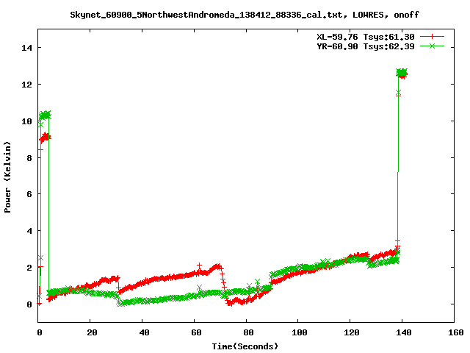Click the Power (Kelvin) y-axis label
Viewport: 470px width, 353px height.
click(x=7, y=177)
